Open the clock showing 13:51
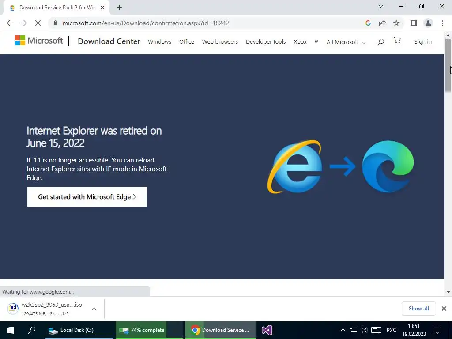 414,330
